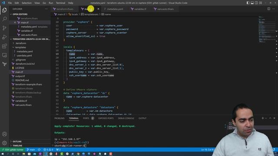The image size is (278, 156).
Task: Switch to terraform.tfvars editor tab
Action: click(65, 9)
